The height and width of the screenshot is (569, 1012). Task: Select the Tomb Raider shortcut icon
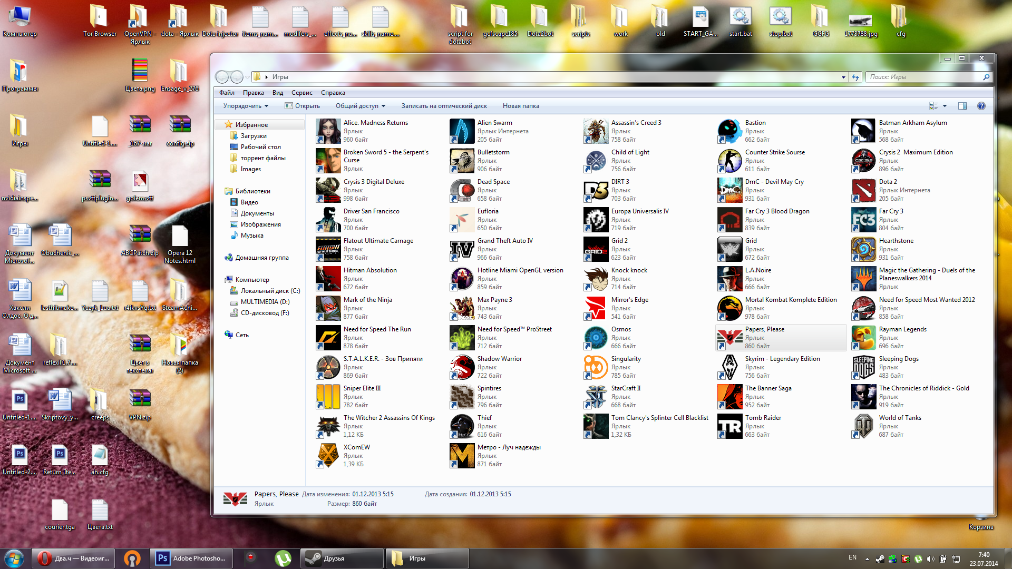[729, 426]
